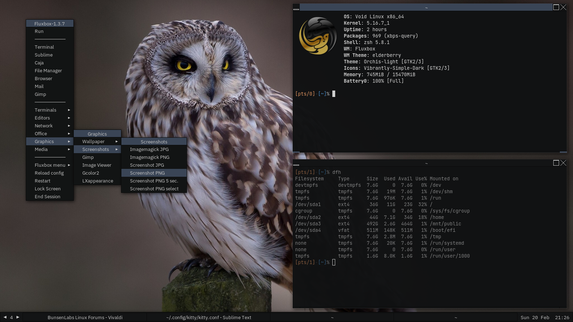
Task: Click next workspace arrow in taskbar
Action: [x=17, y=317]
